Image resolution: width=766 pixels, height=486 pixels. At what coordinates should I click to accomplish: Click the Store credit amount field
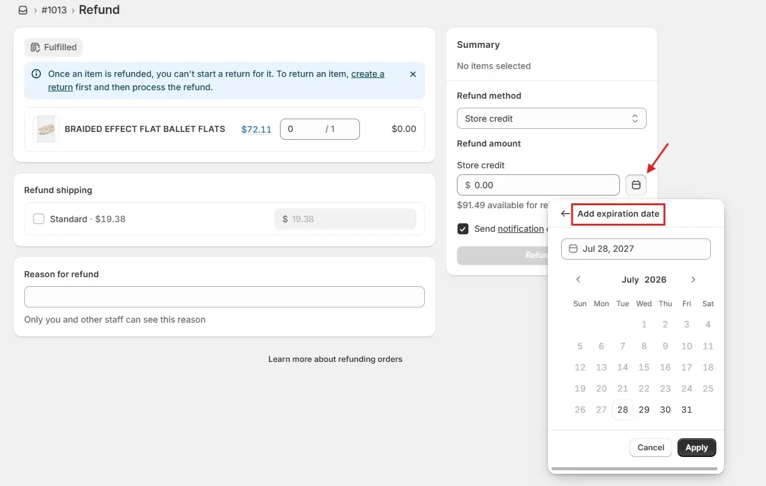[538, 185]
